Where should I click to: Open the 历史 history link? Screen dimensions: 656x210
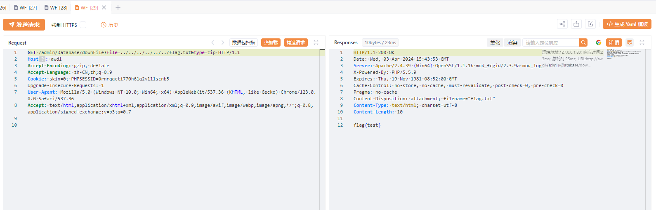pyautogui.click(x=110, y=25)
